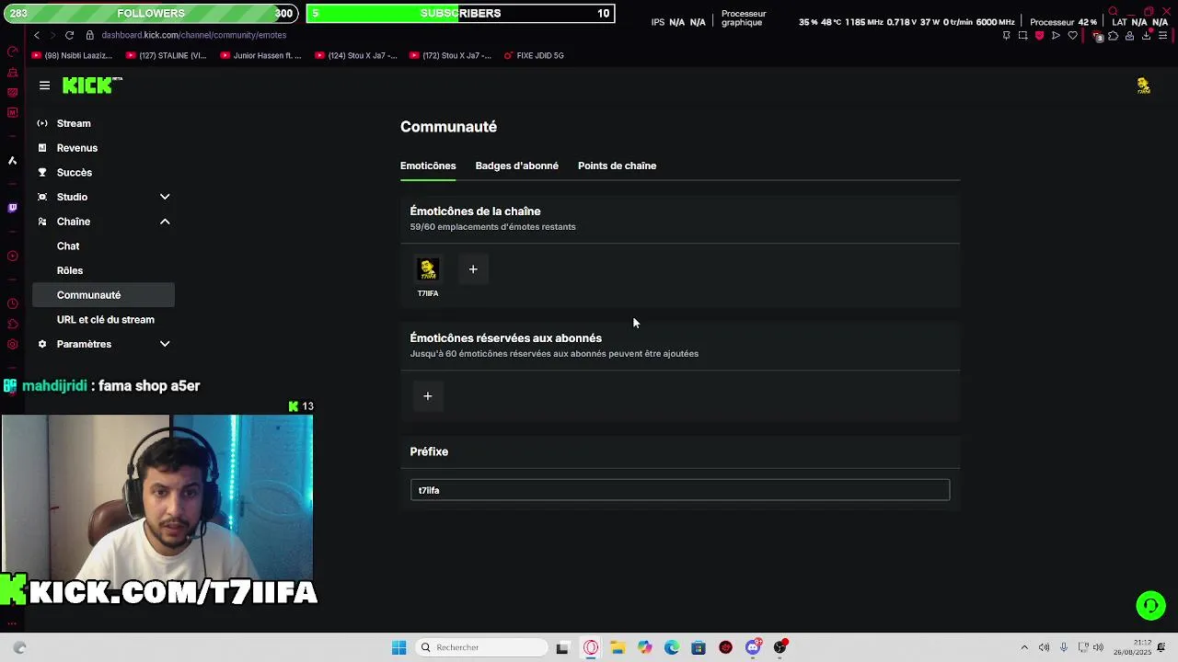The image size is (1178, 662).
Task: Open Opera GX from taskbar
Action: point(591,647)
